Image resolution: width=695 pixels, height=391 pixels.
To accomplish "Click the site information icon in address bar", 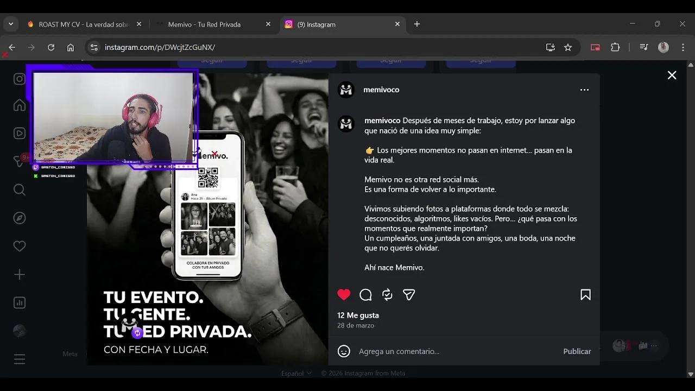I will pos(94,47).
